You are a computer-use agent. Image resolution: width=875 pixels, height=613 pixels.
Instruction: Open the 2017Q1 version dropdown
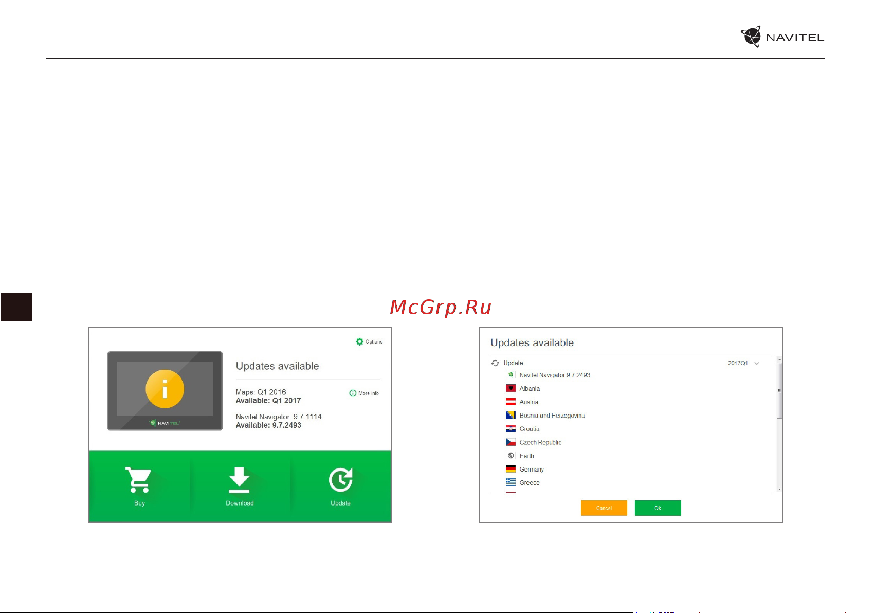point(743,363)
